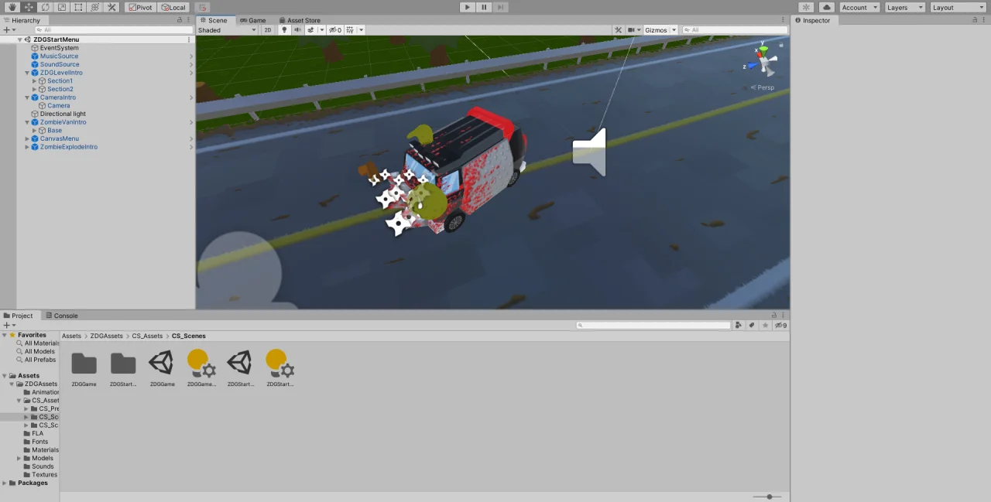
Task: Pause the game with Pause button
Action: click(484, 7)
